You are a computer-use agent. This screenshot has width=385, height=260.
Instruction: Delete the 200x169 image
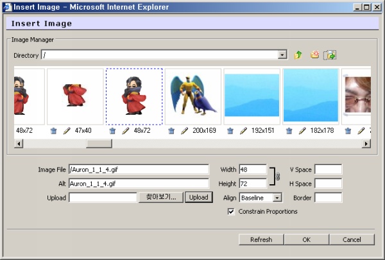pos(171,131)
